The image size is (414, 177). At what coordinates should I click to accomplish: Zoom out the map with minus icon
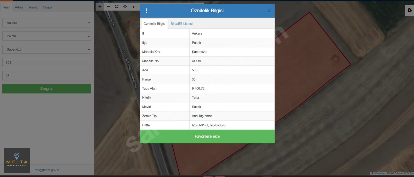(108, 6)
